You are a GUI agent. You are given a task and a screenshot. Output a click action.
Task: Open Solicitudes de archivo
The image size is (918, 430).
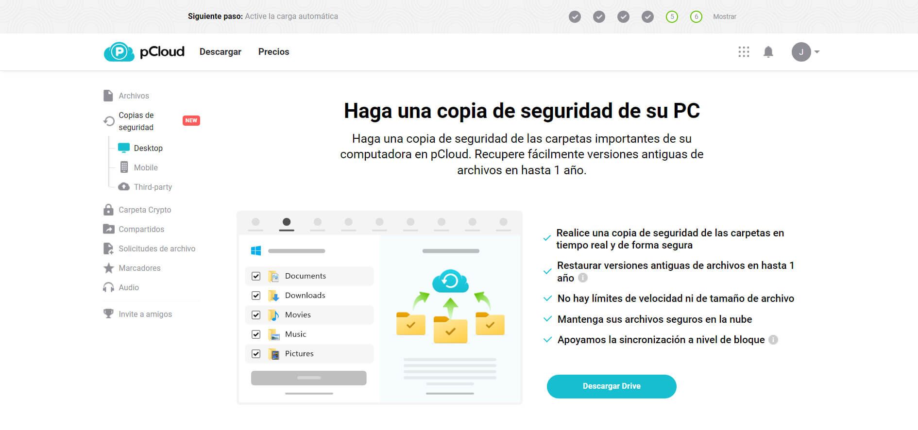tap(157, 248)
